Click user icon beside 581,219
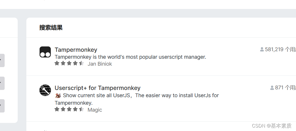The image size is (296, 131). coord(262,49)
